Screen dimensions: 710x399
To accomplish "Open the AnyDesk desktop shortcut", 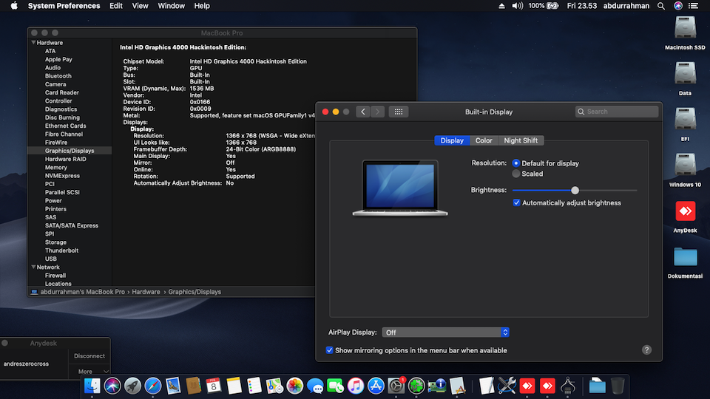I will click(685, 212).
